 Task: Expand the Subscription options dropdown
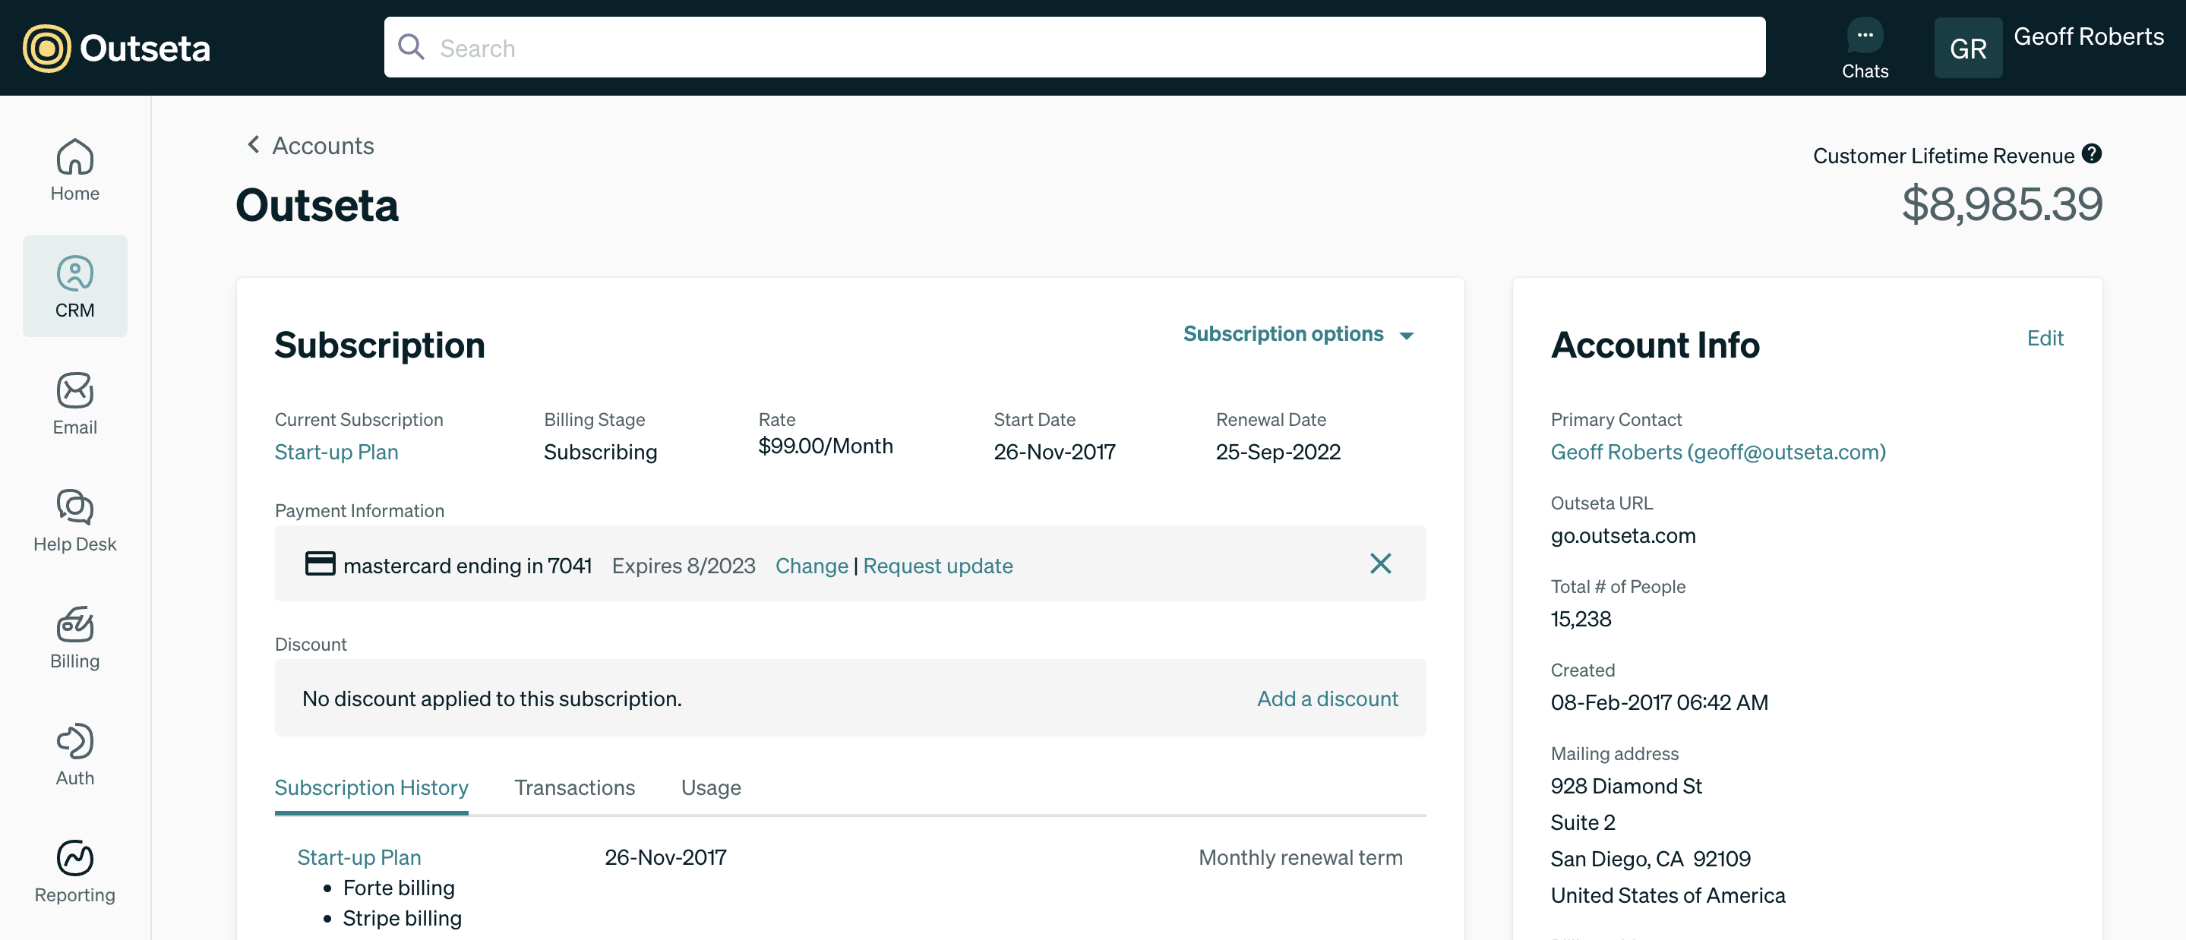pyautogui.click(x=1297, y=333)
